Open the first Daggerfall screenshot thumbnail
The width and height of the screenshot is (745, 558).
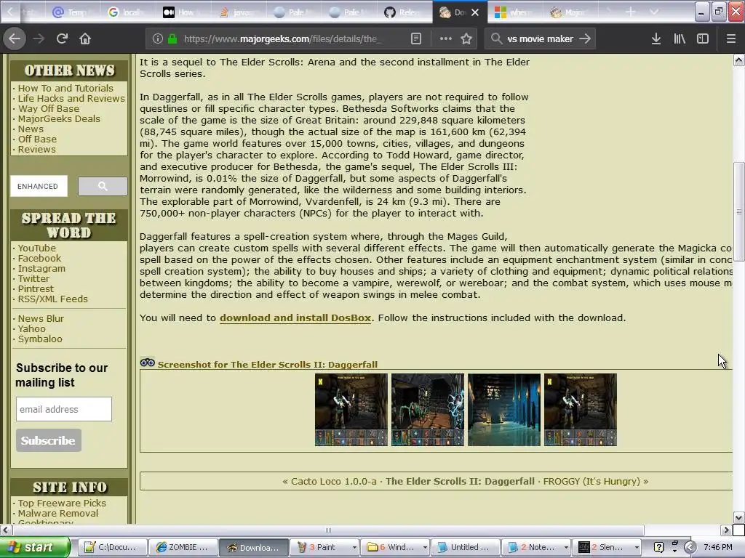pyautogui.click(x=351, y=410)
